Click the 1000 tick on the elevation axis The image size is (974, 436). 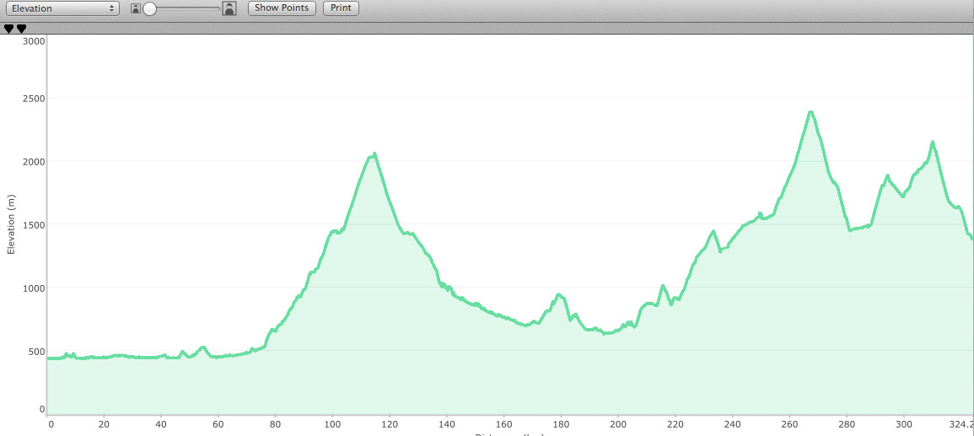click(x=33, y=288)
